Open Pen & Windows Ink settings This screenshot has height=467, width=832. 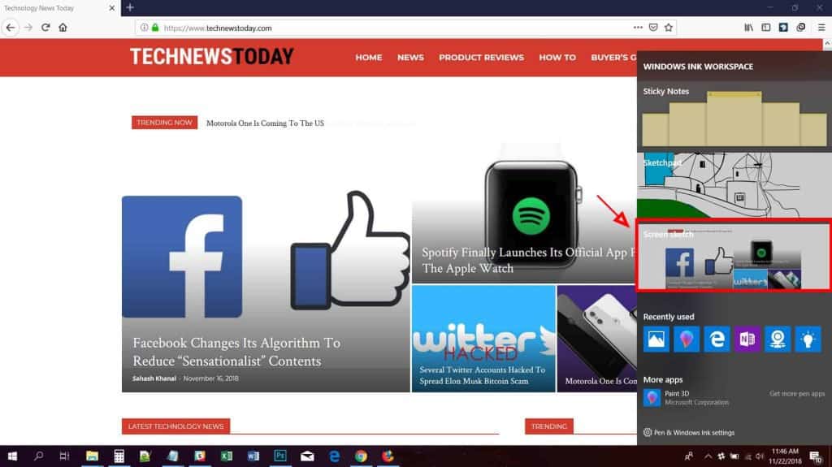tap(689, 433)
